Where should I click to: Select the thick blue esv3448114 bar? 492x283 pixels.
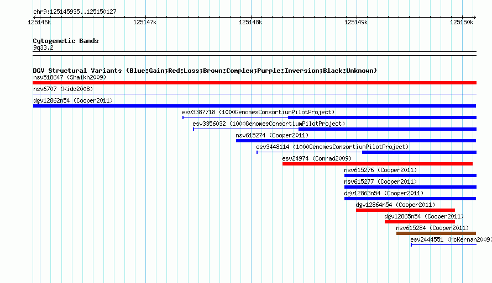tap(419, 152)
